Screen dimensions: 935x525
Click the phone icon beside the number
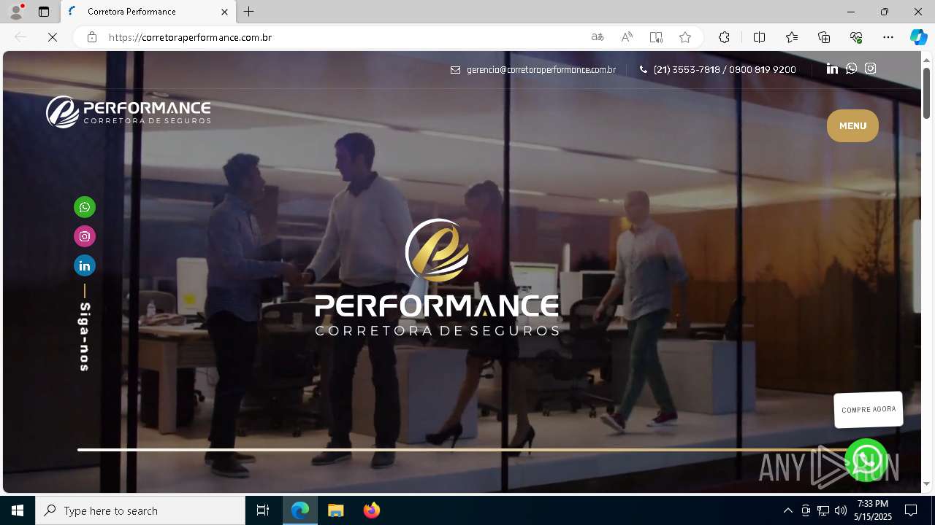(x=644, y=70)
